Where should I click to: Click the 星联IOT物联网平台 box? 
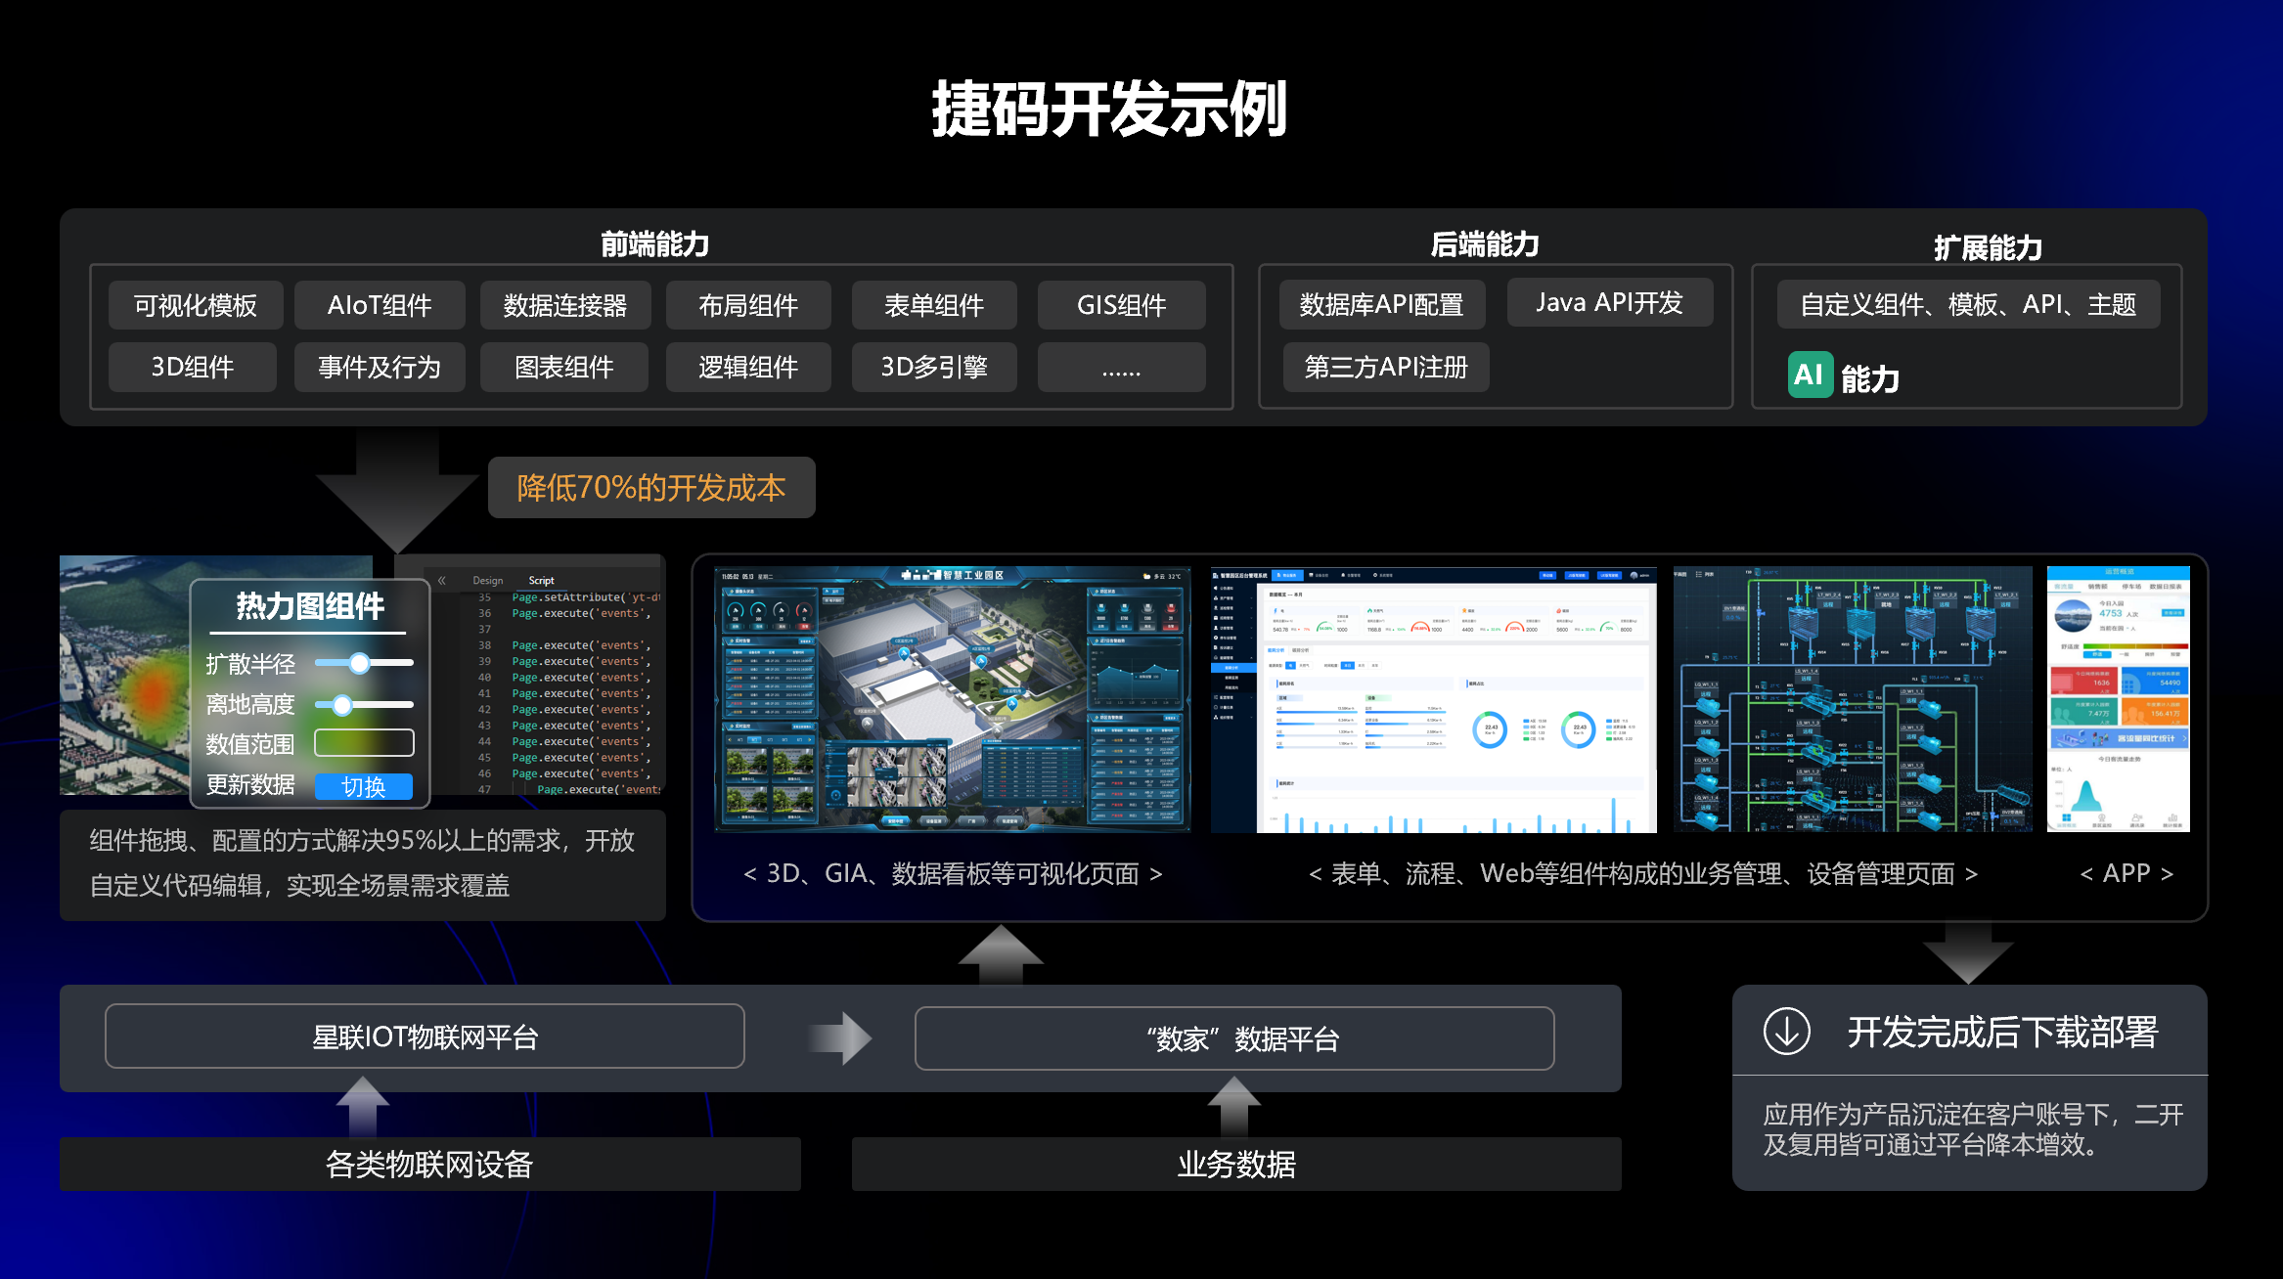click(425, 1036)
